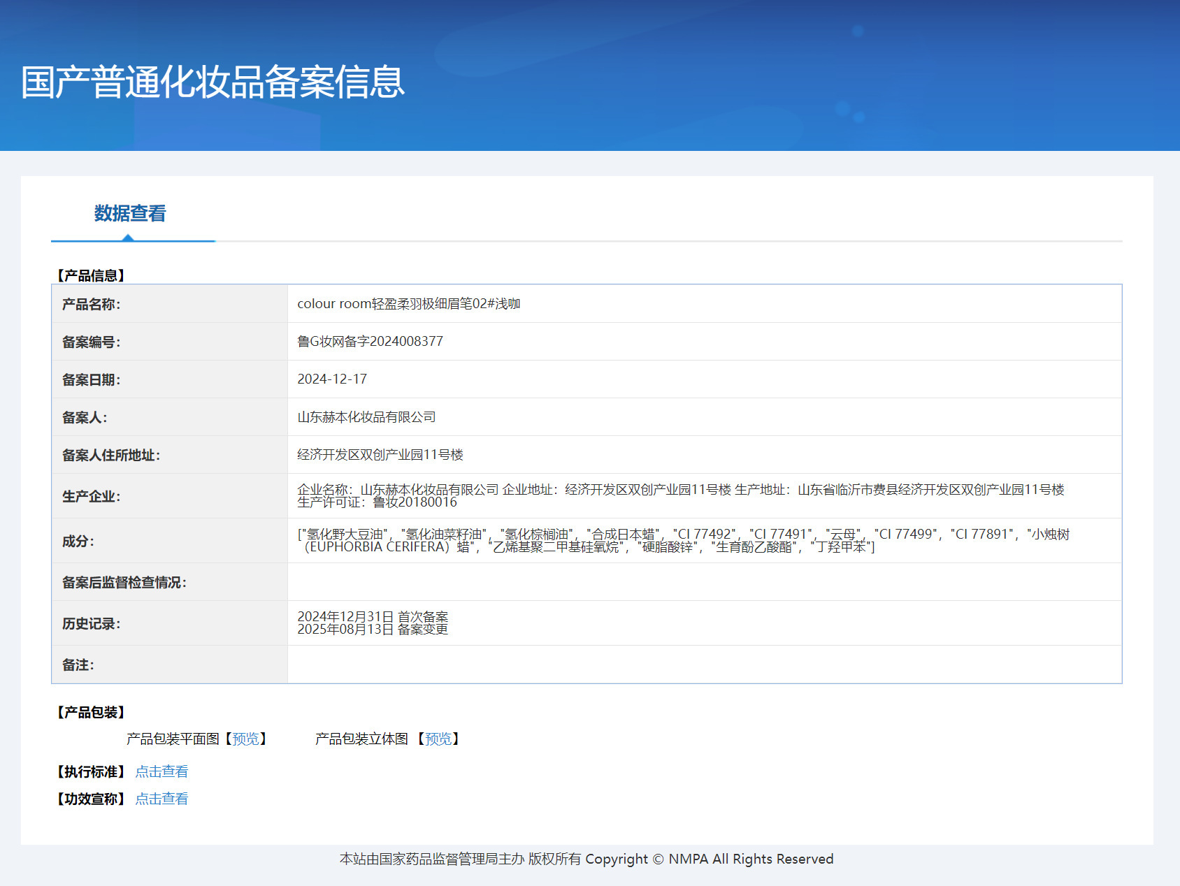Select the address value in the 备案人住所地址 row
This screenshot has width=1180, height=886.
(x=380, y=454)
